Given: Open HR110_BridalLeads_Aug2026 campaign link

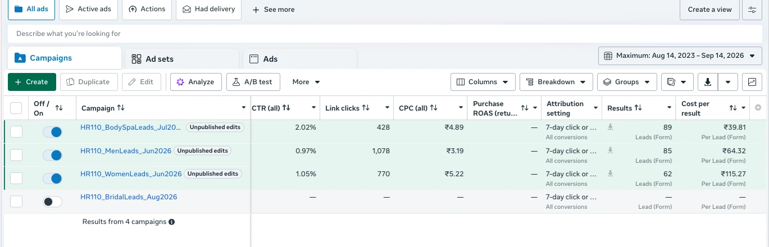Looking at the screenshot, I should (129, 197).
